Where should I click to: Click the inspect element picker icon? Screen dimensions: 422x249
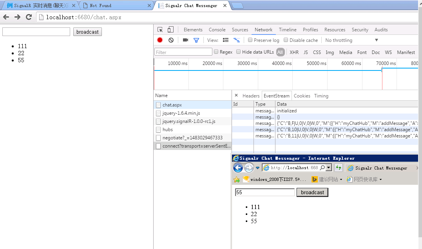[x=160, y=30]
